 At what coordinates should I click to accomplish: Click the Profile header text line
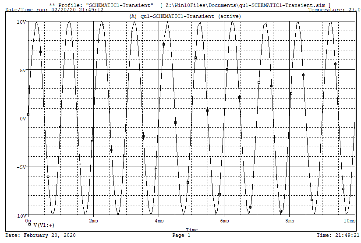coord(190,5)
